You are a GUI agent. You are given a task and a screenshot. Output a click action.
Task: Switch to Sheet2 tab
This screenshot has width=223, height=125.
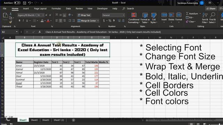click(x=34, y=120)
